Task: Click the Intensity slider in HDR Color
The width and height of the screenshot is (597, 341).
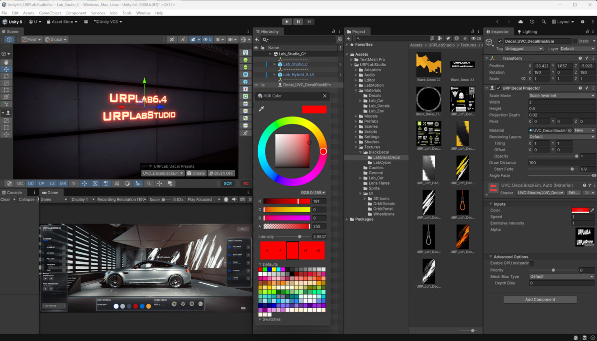Action: pyautogui.click(x=294, y=236)
